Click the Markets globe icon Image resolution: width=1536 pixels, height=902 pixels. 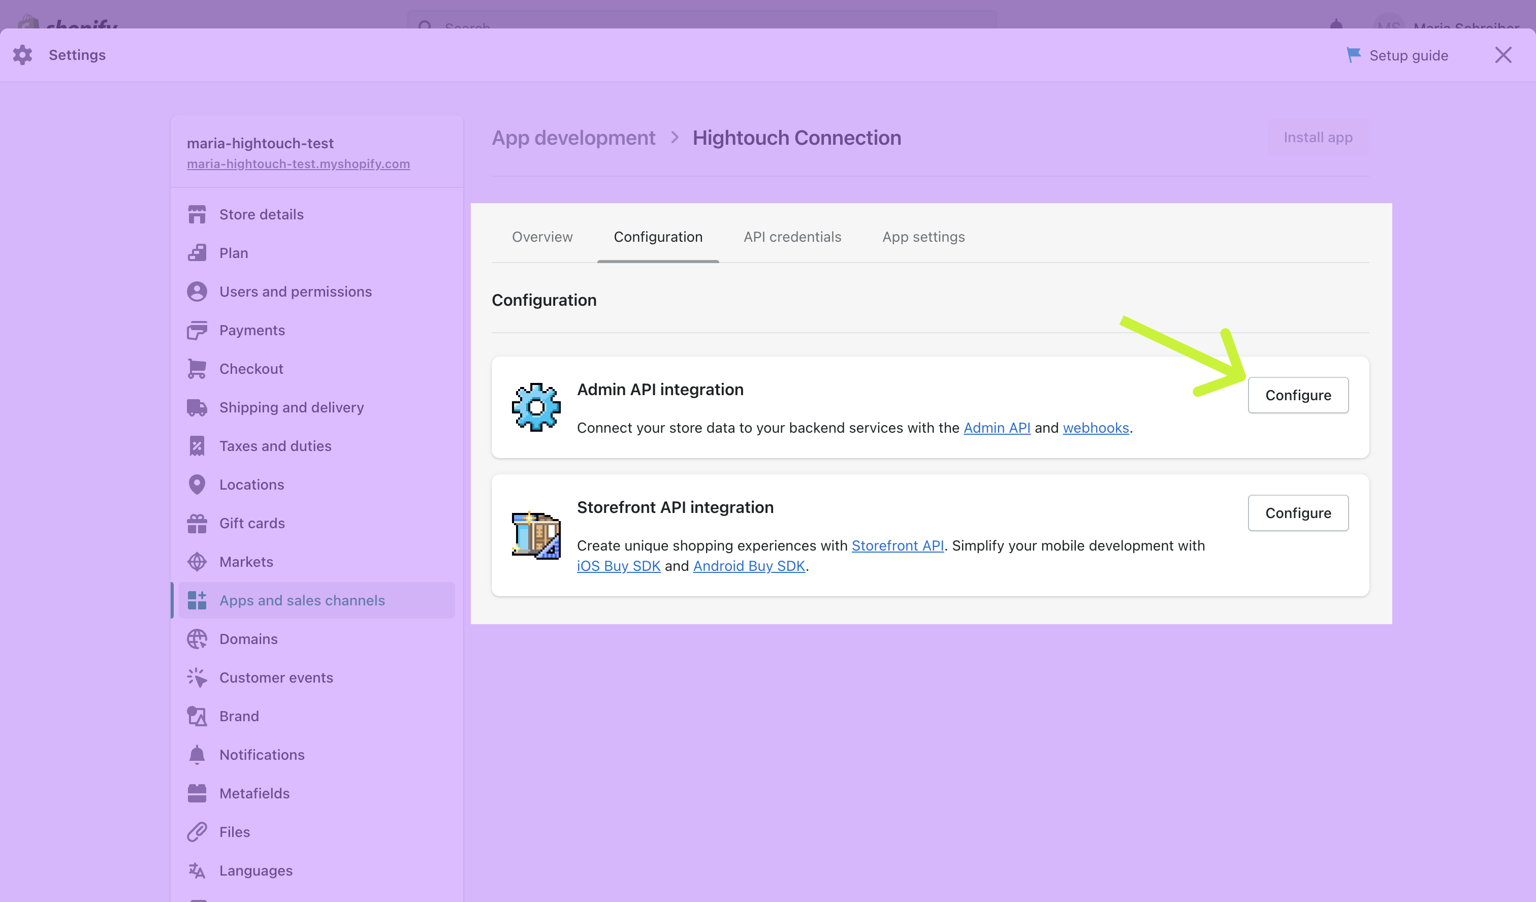(197, 562)
